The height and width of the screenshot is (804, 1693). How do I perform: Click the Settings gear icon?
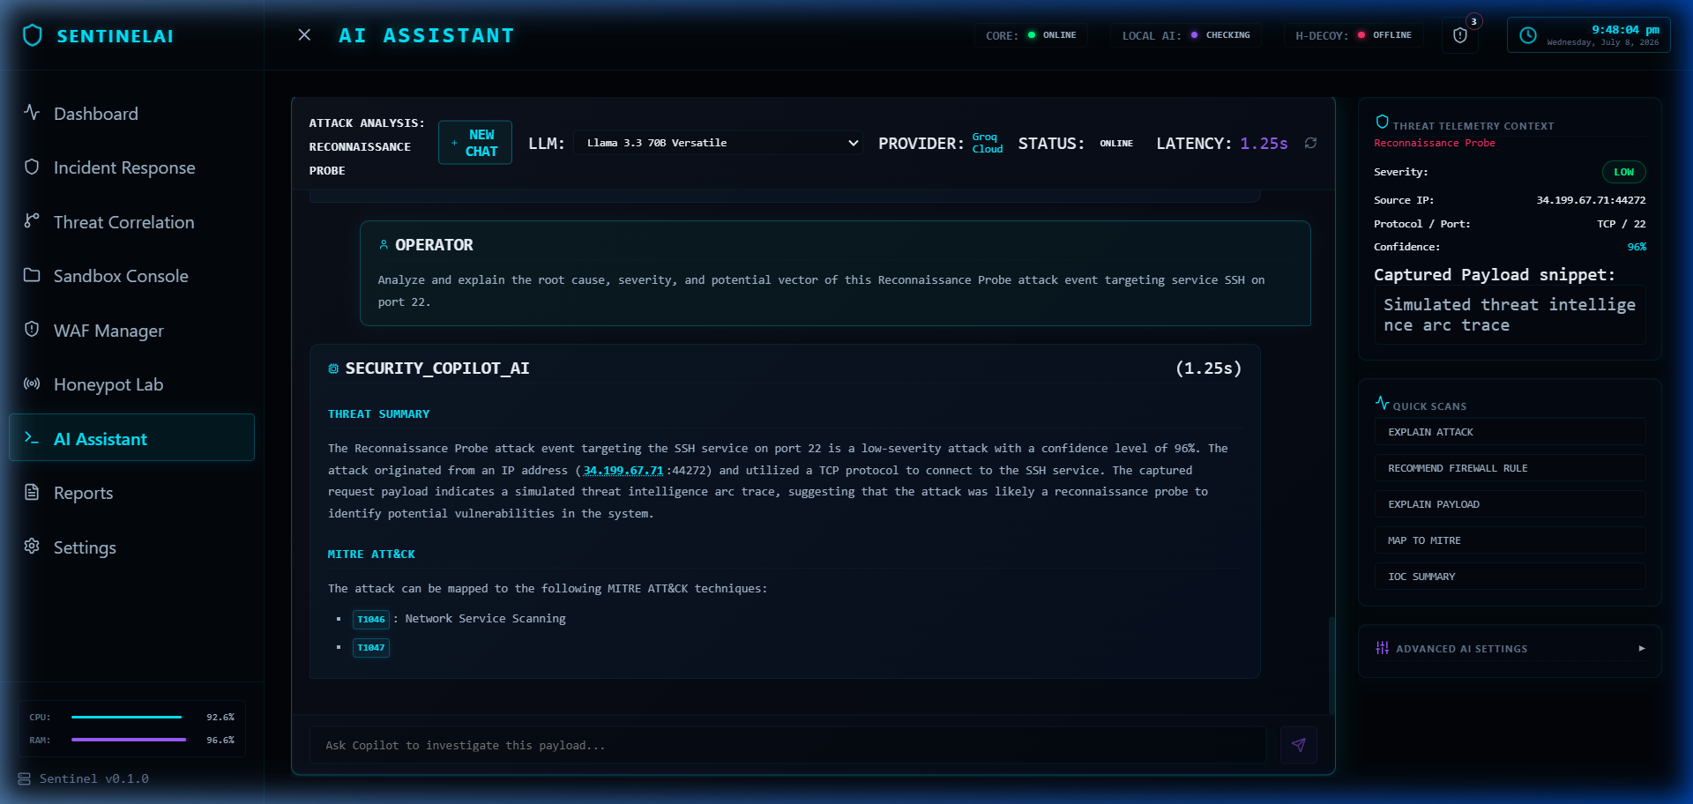click(32, 546)
